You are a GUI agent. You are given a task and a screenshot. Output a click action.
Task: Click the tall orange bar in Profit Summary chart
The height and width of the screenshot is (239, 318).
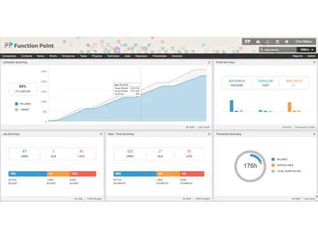pos(289,107)
